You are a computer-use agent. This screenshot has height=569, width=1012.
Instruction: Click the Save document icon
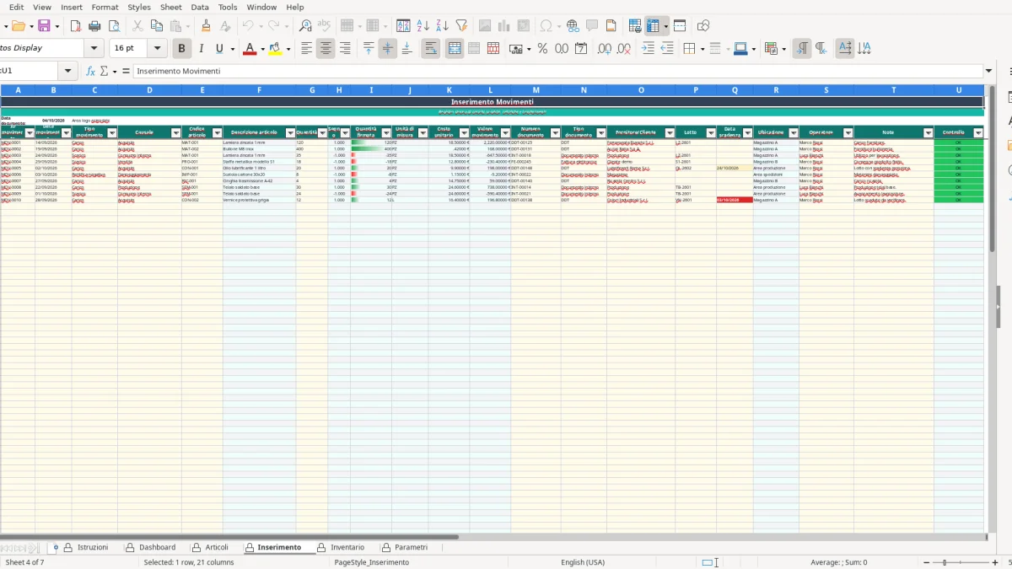(x=44, y=26)
